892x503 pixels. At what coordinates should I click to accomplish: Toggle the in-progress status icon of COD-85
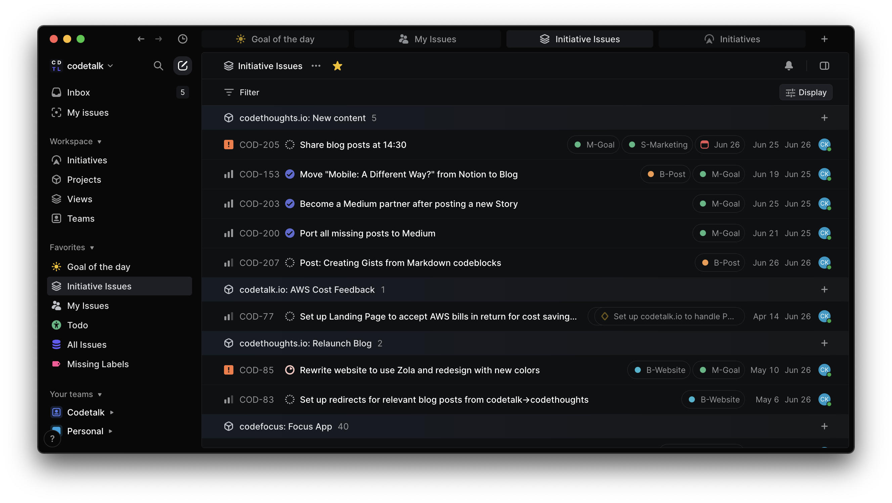pyautogui.click(x=290, y=370)
